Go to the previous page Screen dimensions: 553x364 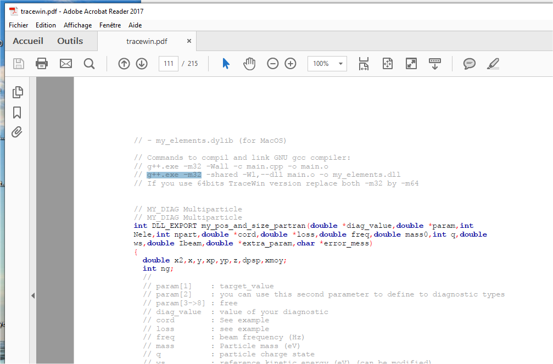coord(124,63)
